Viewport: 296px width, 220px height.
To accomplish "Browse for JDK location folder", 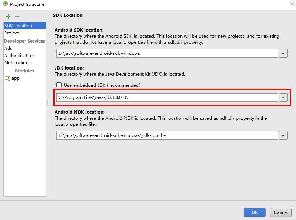I will pyautogui.click(x=283, y=97).
